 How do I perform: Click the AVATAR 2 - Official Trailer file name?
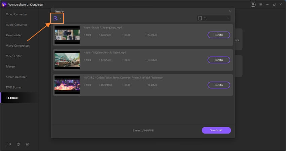[123, 78]
